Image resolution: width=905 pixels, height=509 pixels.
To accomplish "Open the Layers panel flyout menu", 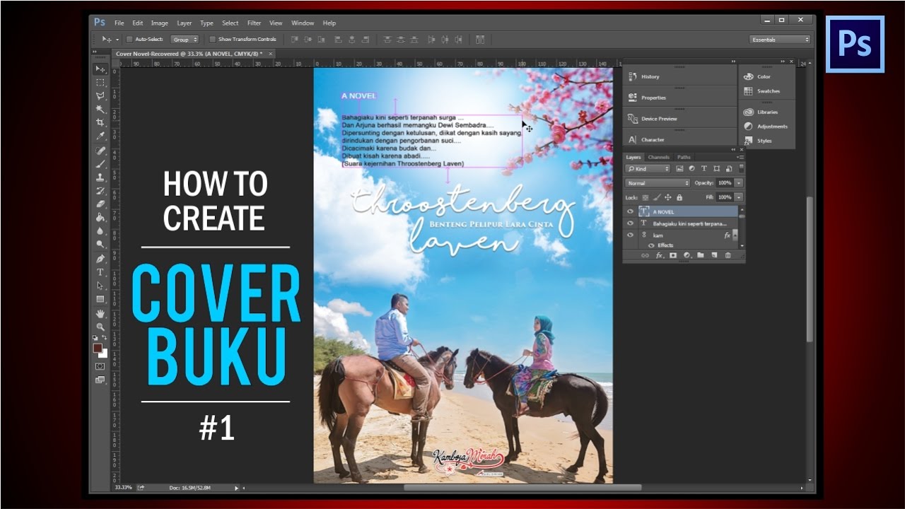I will point(740,157).
